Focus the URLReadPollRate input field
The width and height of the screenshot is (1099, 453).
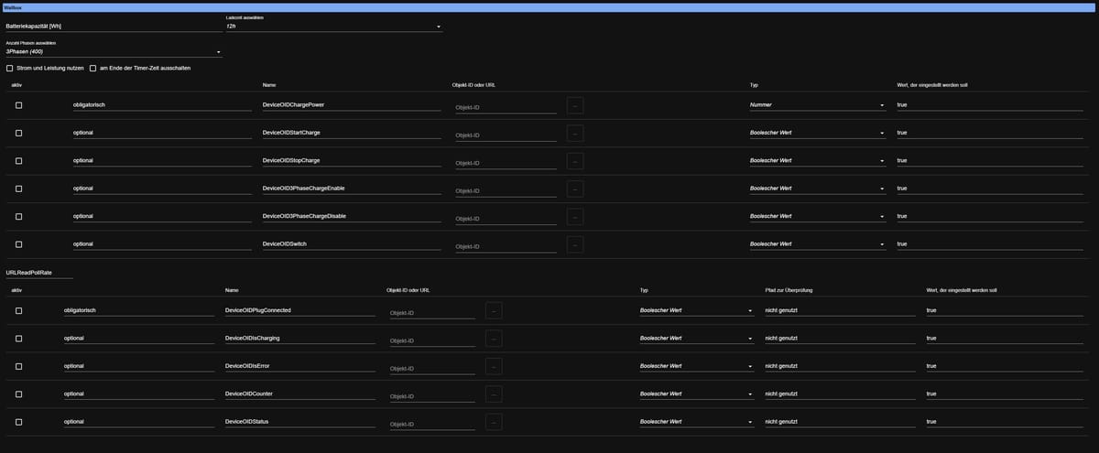(x=39, y=272)
